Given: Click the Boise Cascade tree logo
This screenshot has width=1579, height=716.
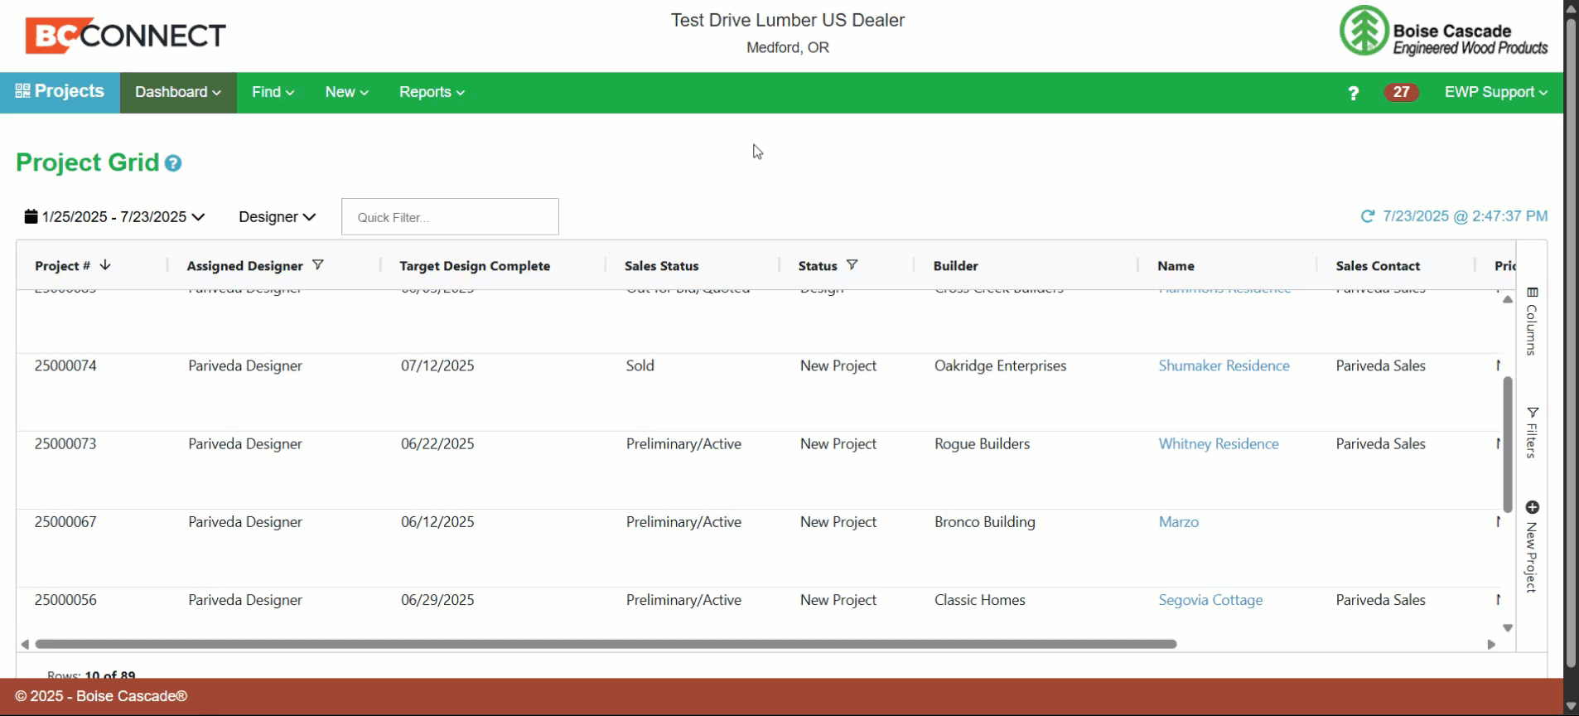Looking at the screenshot, I should click(1364, 31).
